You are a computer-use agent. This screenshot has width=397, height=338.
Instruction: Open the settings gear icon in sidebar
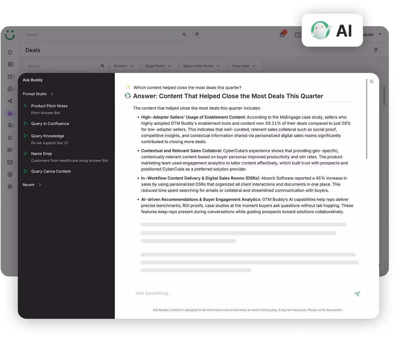10,187
